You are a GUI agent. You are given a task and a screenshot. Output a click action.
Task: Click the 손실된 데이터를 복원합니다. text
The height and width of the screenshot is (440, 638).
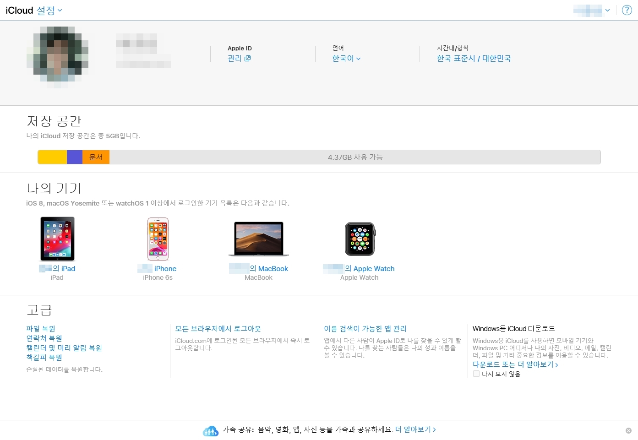click(65, 369)
